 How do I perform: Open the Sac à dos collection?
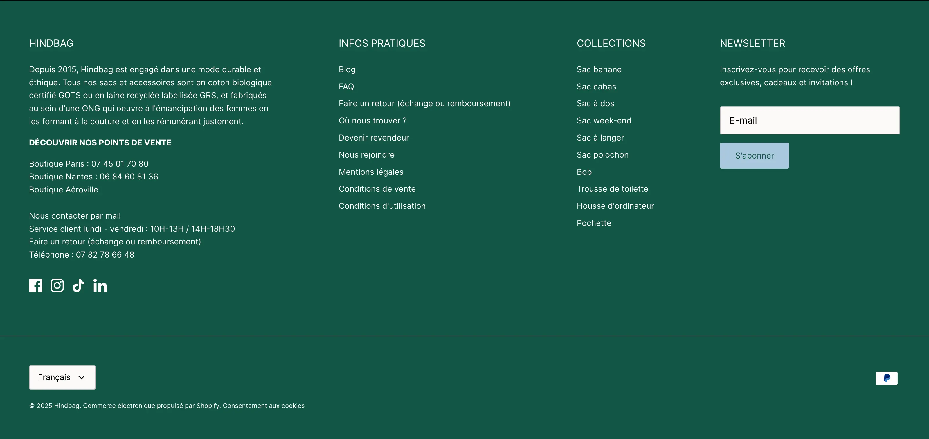595,104
